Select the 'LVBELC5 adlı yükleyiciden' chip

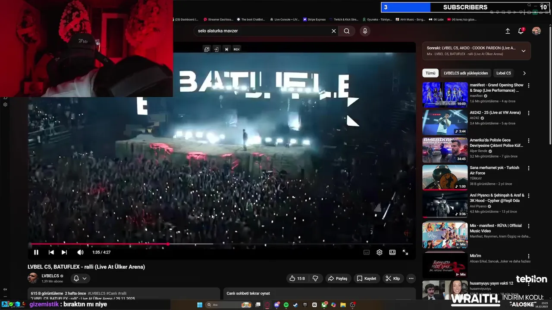(x=466, y=73)
